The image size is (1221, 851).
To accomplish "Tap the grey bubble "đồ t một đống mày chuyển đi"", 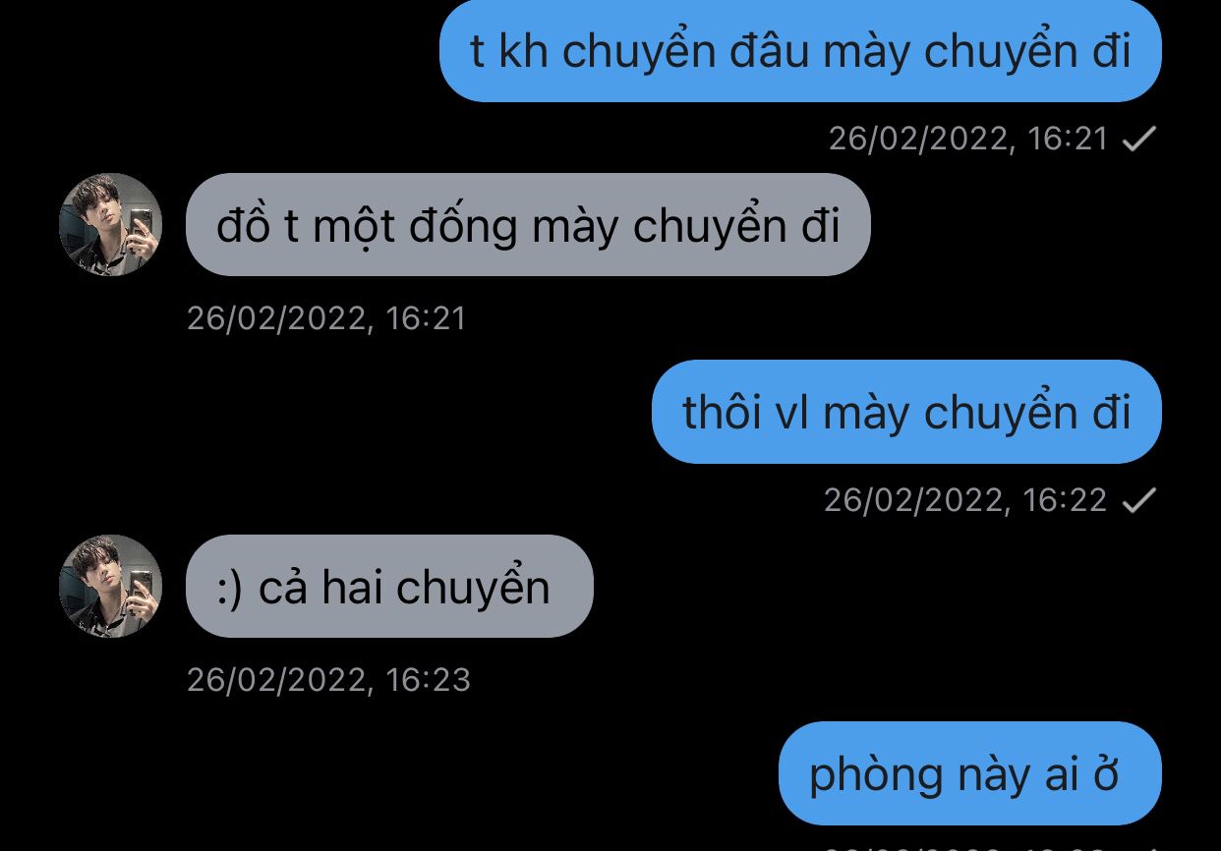I will tap(528, 224).
